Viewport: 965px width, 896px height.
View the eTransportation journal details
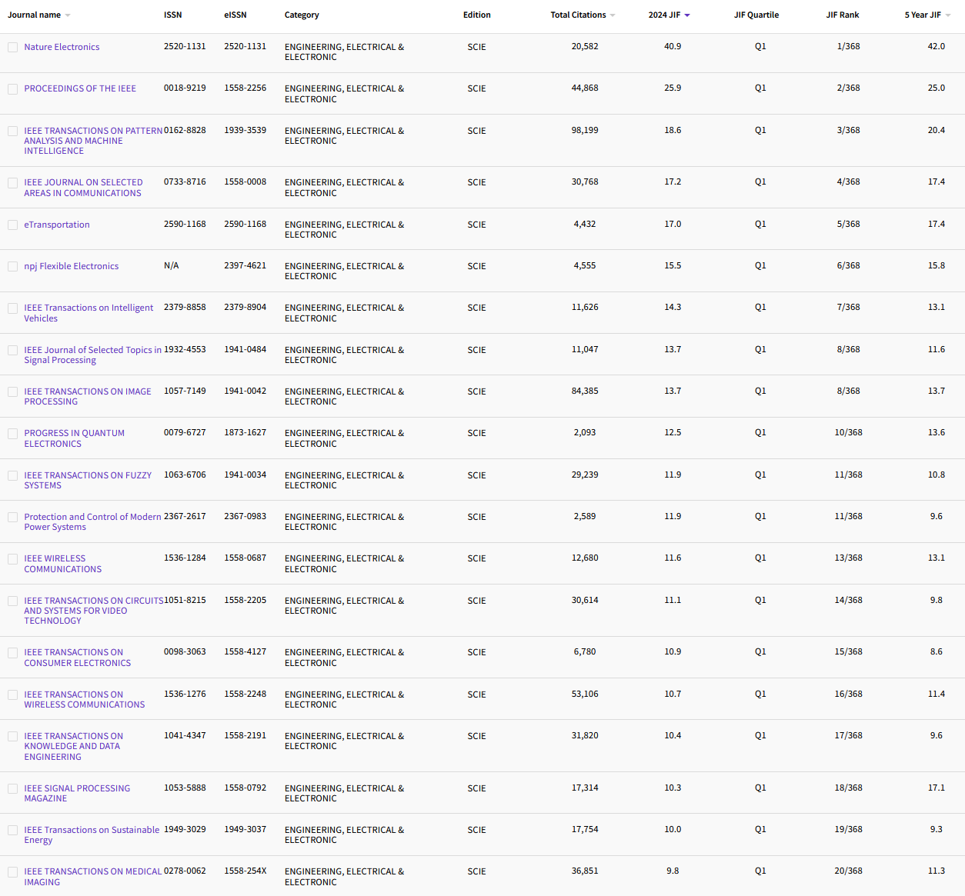pos(57,225)
